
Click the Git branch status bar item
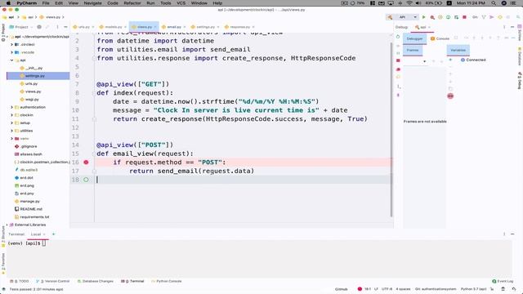[436, 289]
